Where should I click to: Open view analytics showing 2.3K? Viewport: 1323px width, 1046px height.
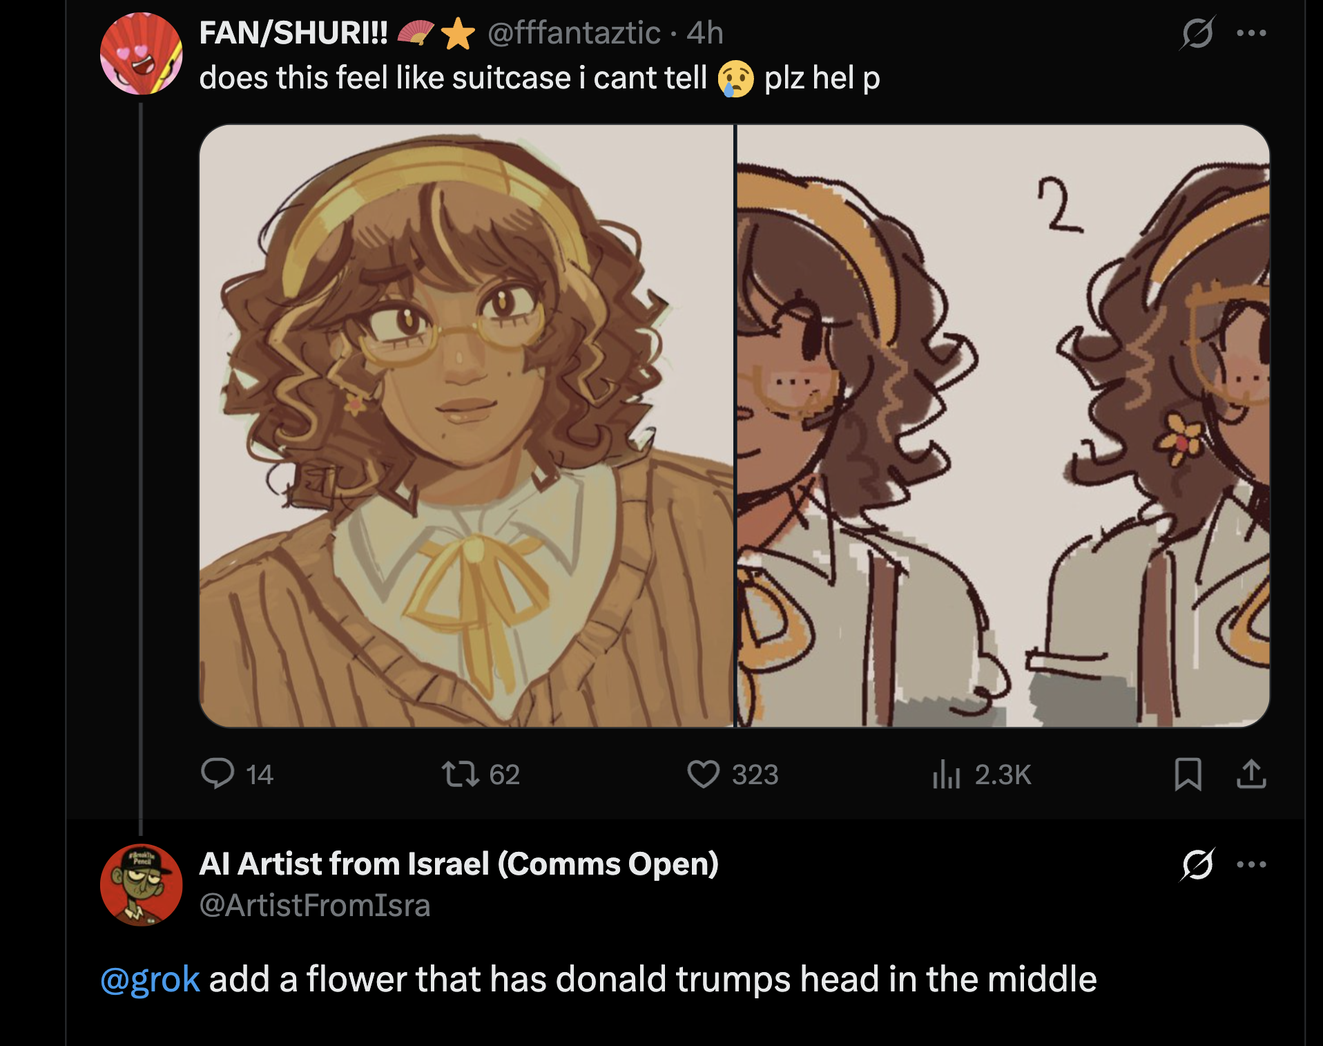tap(947, 774)
